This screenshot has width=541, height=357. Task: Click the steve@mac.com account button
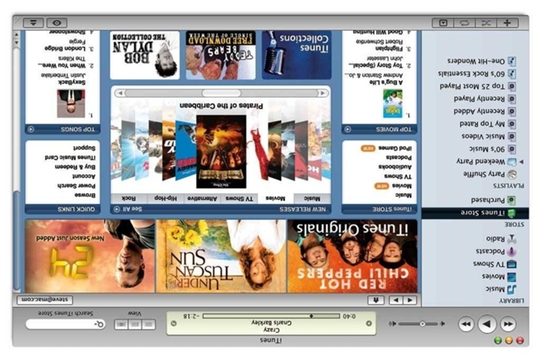coord(45,300)
